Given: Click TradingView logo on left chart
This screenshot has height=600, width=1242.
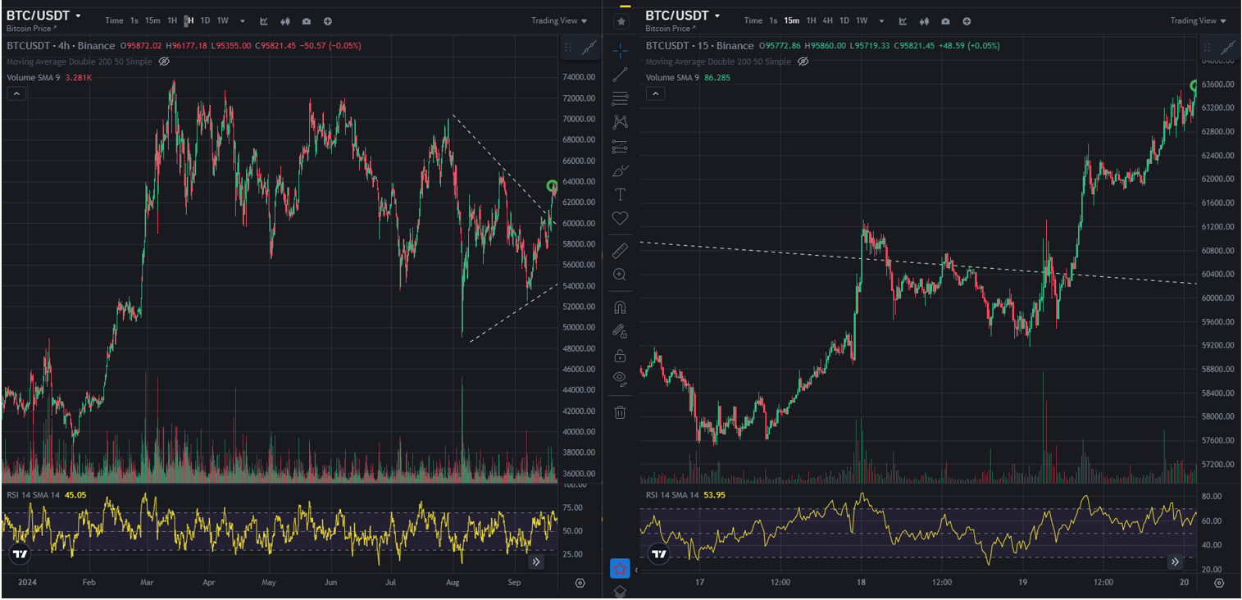Looking at the screenshot, I should tap(20, 554).
